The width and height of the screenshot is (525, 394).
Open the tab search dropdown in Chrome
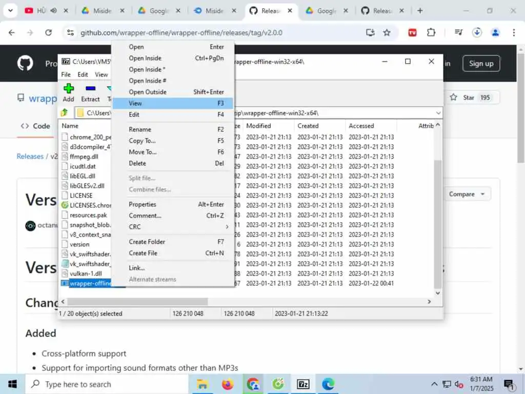point(10,11)
